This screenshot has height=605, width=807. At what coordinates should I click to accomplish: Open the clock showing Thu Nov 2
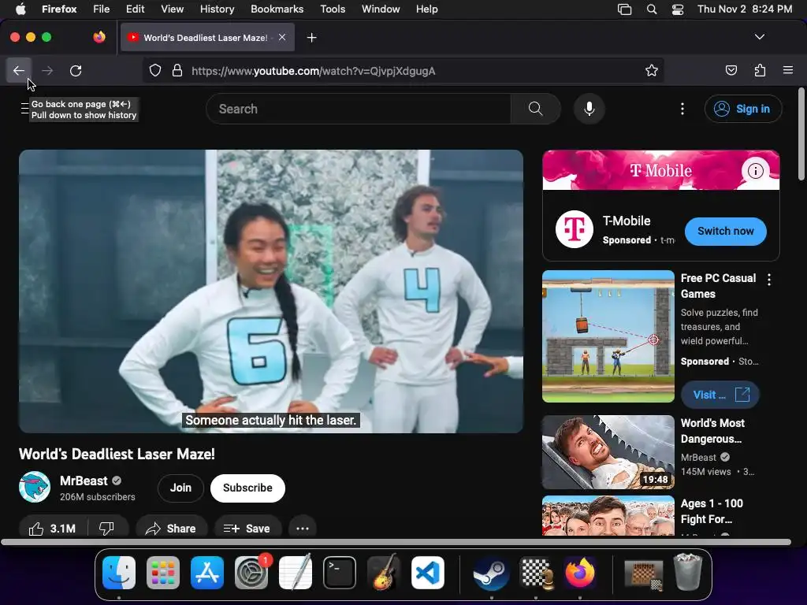(x=745, y=9)
